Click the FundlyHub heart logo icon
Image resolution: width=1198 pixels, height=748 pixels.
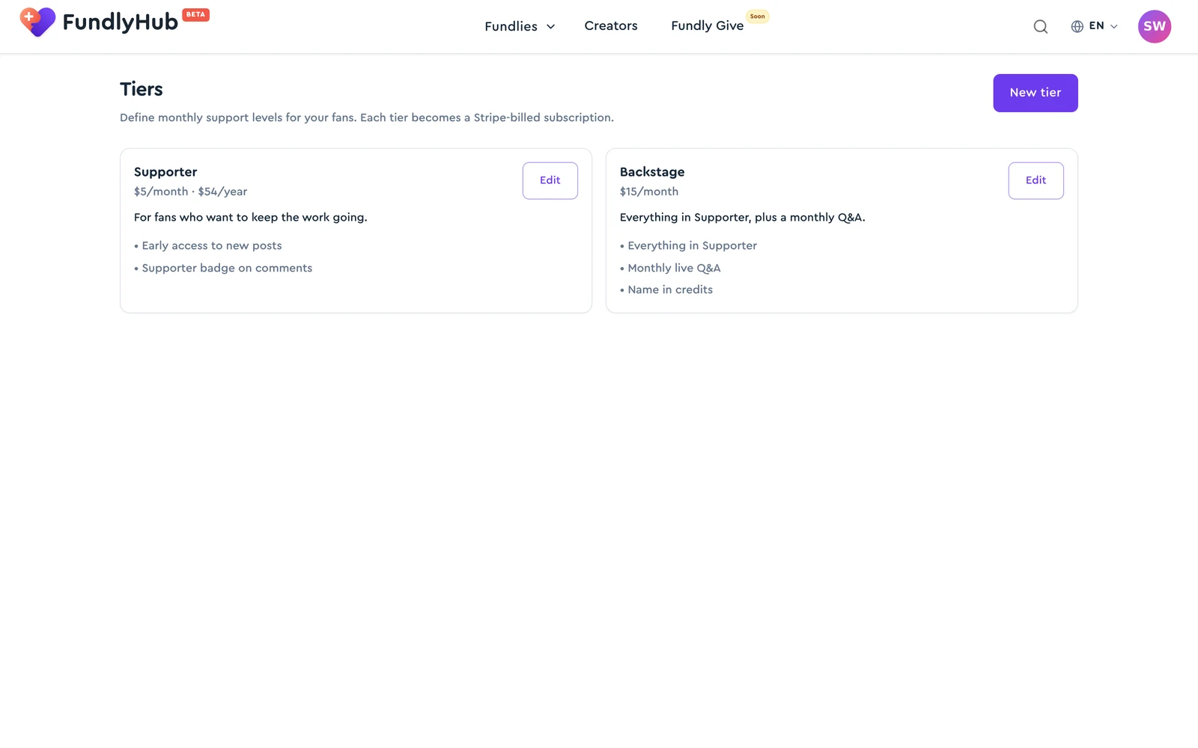(x=37, y=22)
